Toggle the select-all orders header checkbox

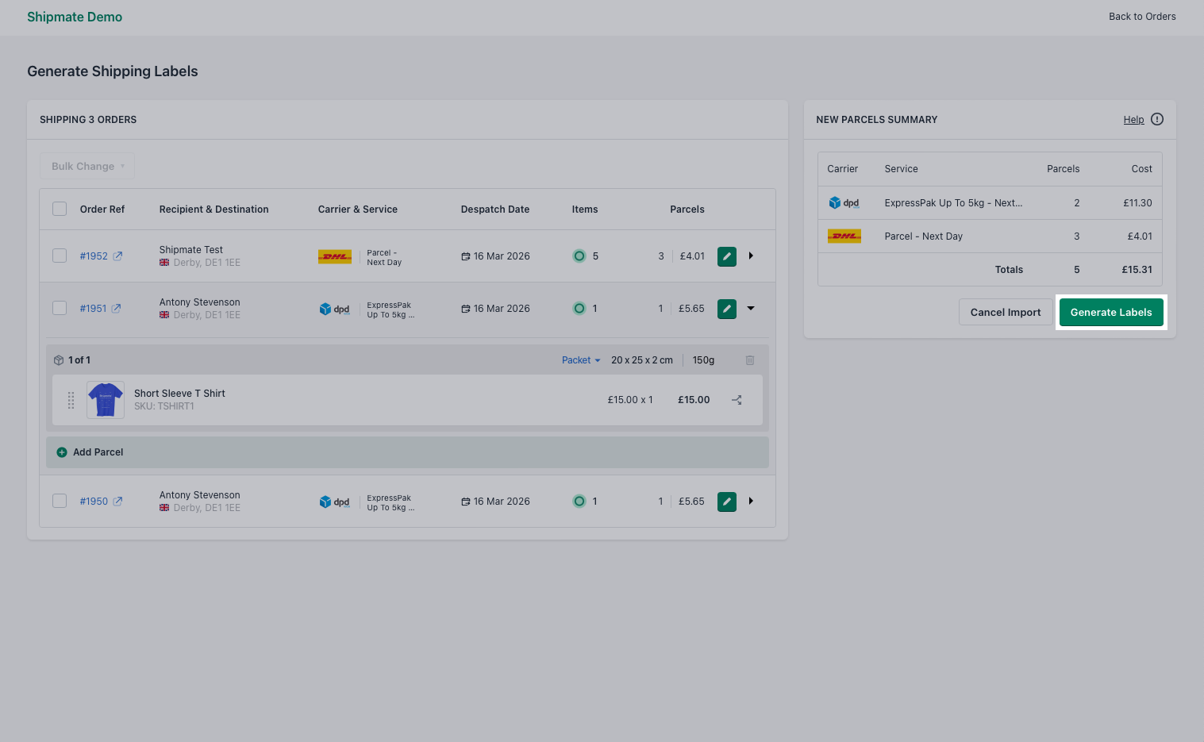(x=60, y=209)
